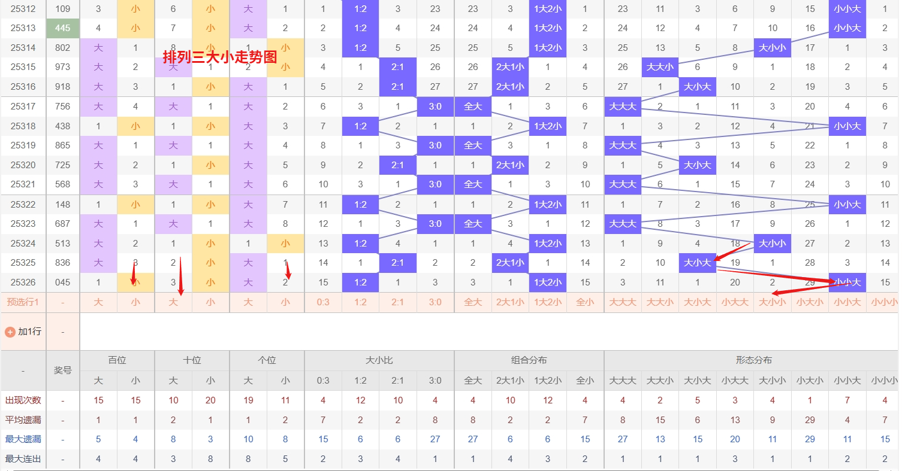Viewport: 902px width, 471px height.
Task: Select the 形态分布 column group header
Action: coord(753,360)
